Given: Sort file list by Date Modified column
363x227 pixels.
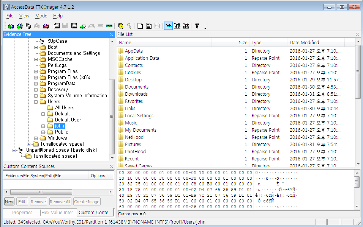Looking at the screenshot, I should 316,43.
